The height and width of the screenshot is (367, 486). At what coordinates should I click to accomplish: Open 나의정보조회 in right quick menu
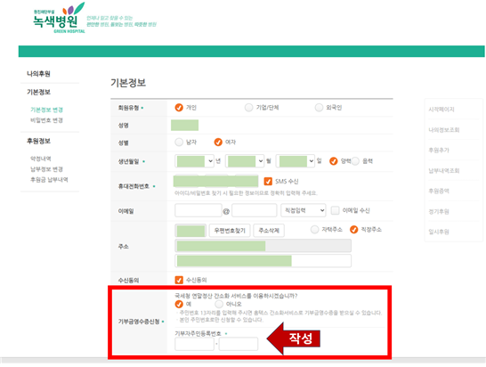pyautogui.click(x=444, y=130)
